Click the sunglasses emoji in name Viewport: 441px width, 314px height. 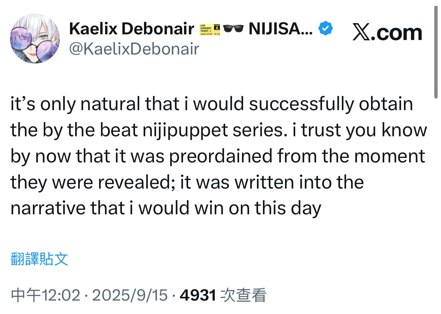point(233,29)
